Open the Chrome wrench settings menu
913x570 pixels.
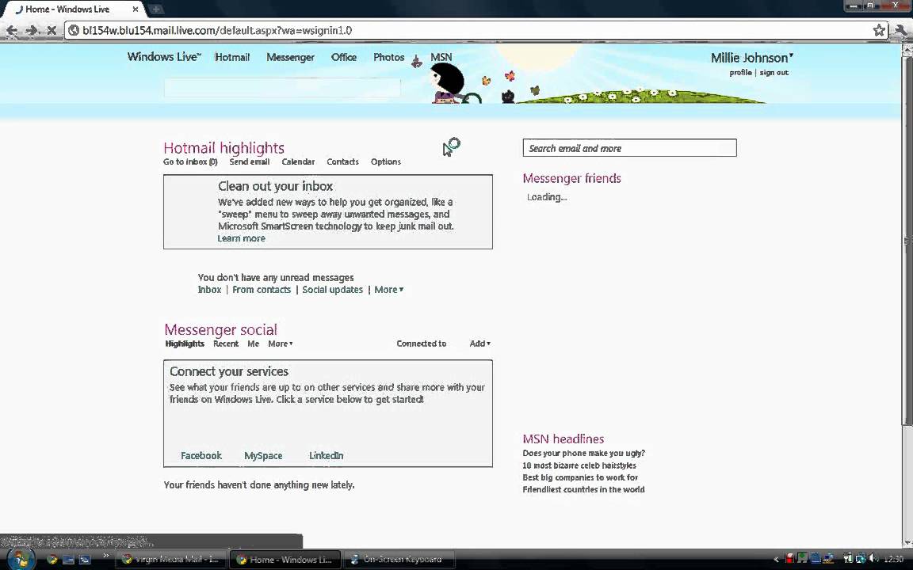(902, 30)
